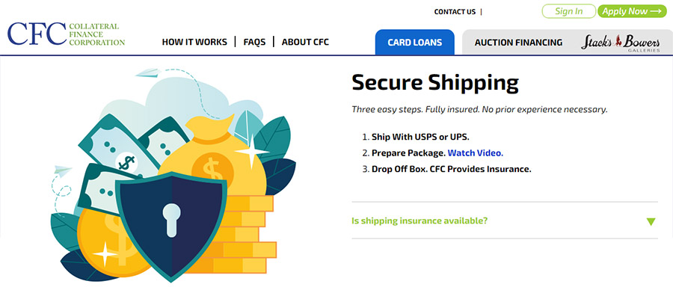Click the shield with keyhole illustration

click(172, 226)
